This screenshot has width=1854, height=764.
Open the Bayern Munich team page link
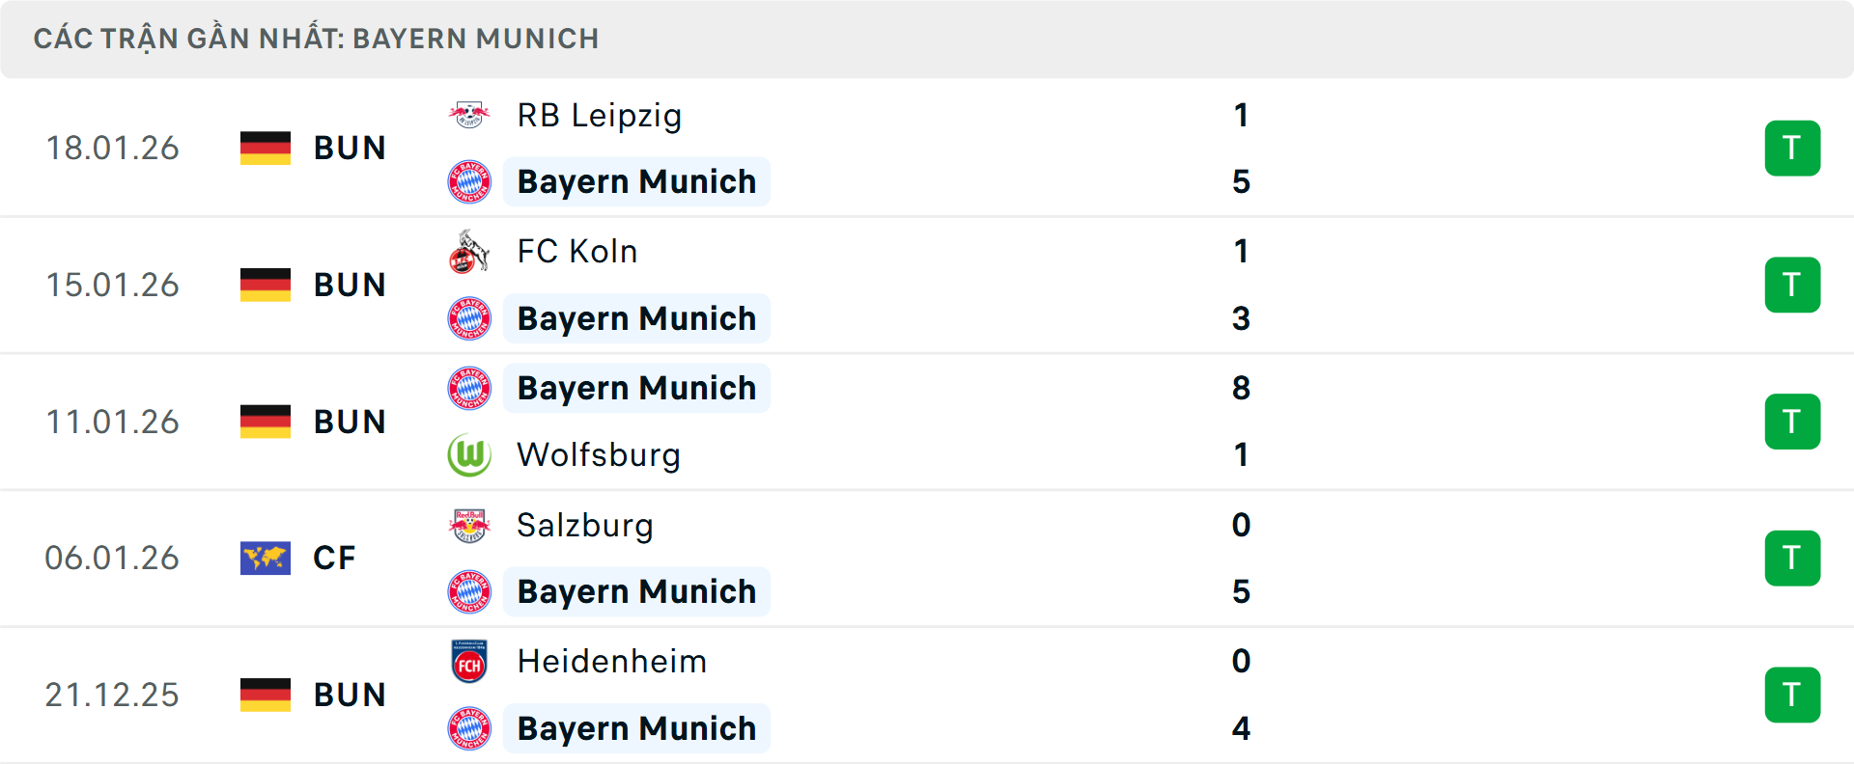[636, 181]
